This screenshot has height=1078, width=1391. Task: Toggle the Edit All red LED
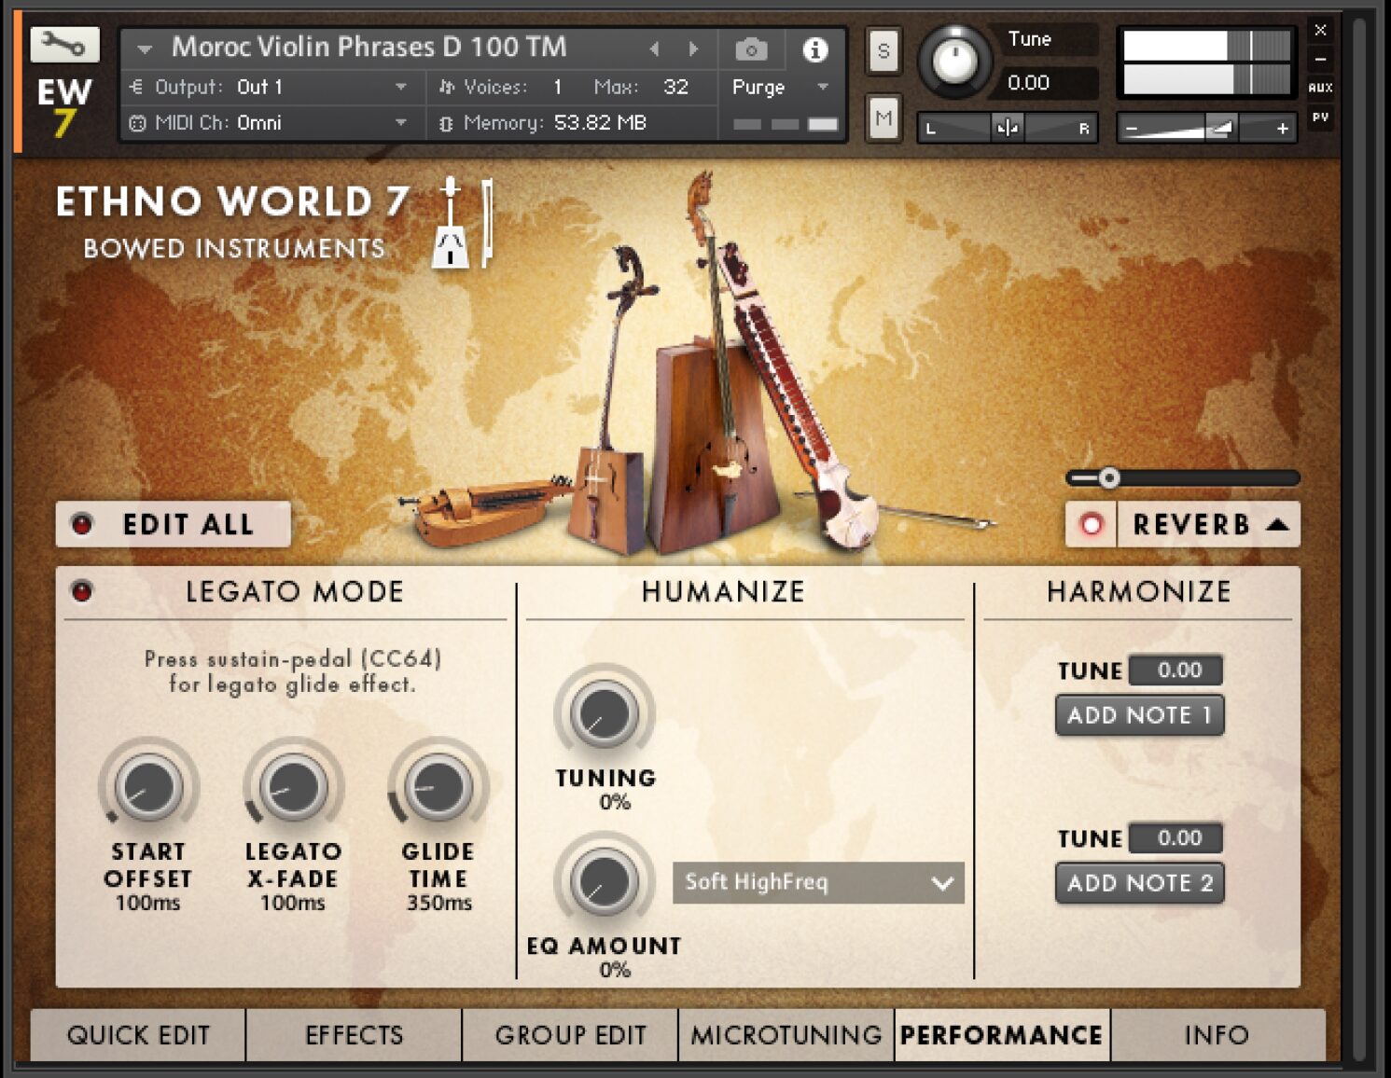[82, 524]
